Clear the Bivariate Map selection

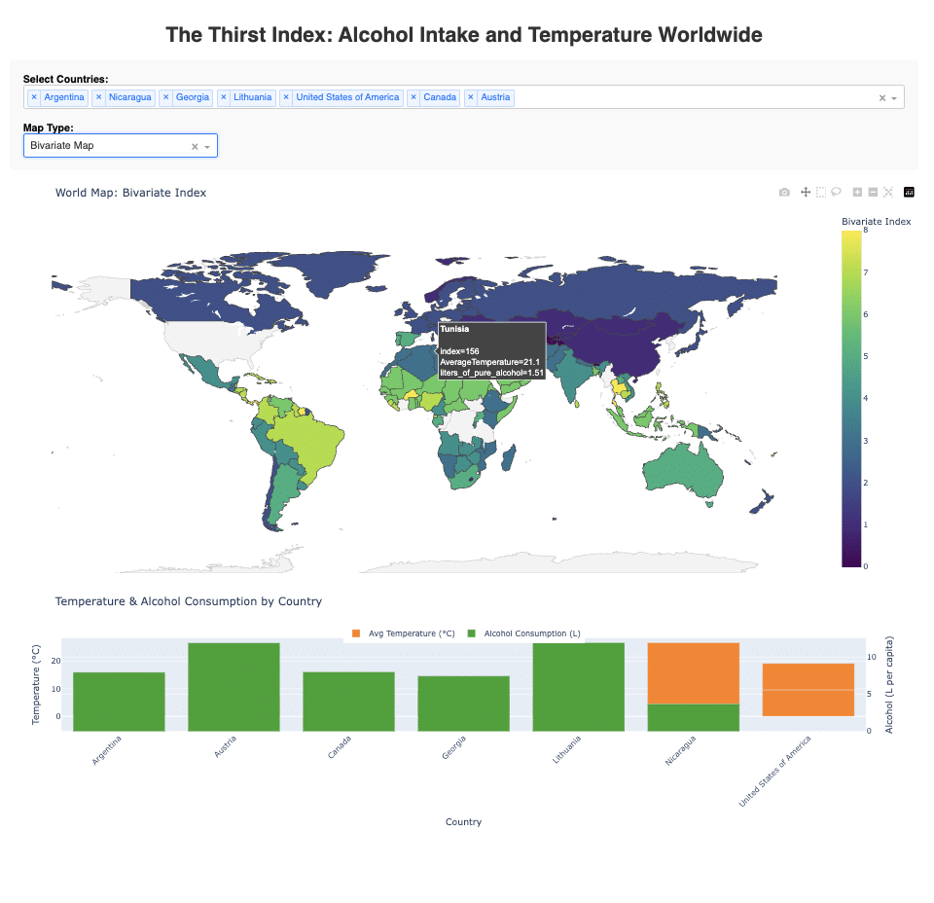[x=194, y=146]
